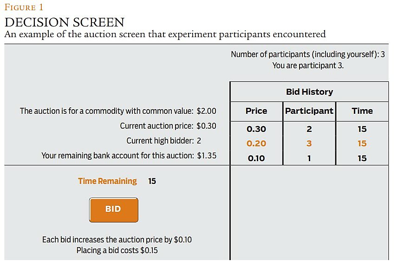Click the $2.00 common value amount
Image resolution: width=398 pixels, height=268 pixels.
click(x=207, y=111)
